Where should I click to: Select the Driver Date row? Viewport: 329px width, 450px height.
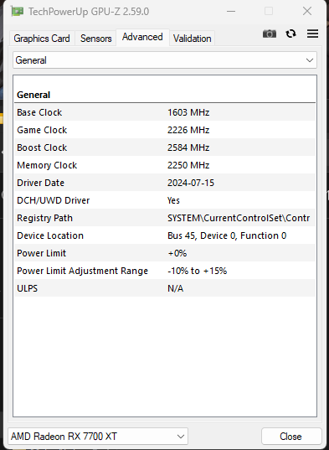coord(165,183)
